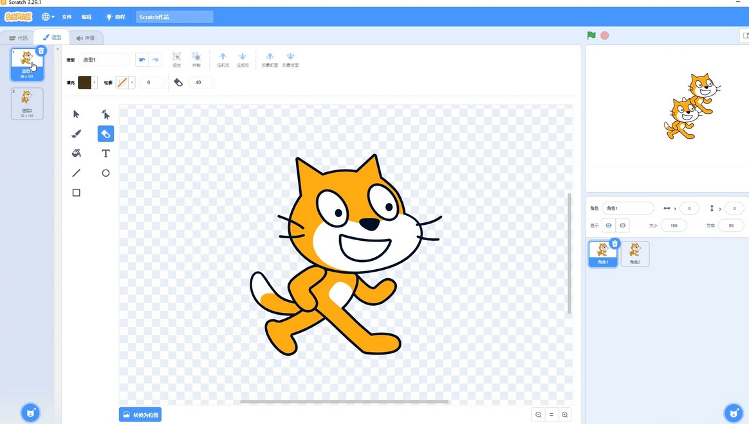Choose the line drawing tool

(77, 173)
